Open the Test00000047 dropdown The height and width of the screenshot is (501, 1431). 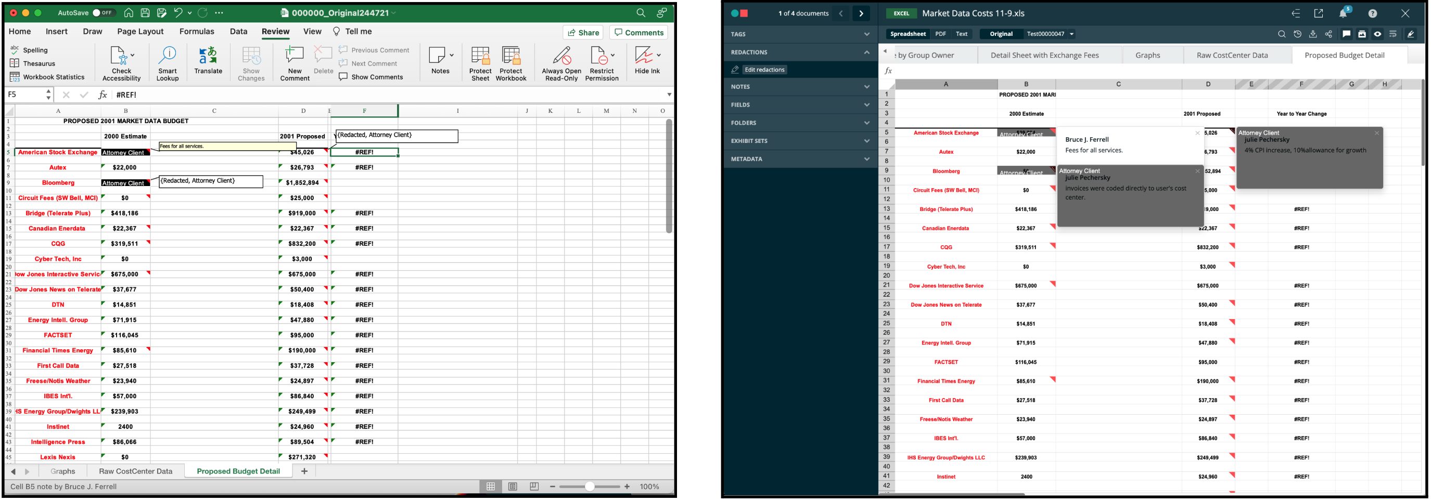(1050, 34)
